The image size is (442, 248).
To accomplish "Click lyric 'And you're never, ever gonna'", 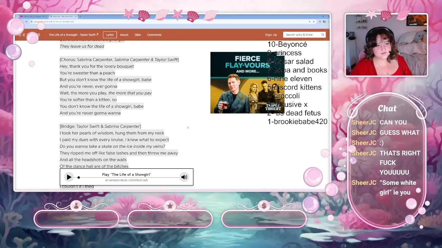I will (x=88, y=86).
